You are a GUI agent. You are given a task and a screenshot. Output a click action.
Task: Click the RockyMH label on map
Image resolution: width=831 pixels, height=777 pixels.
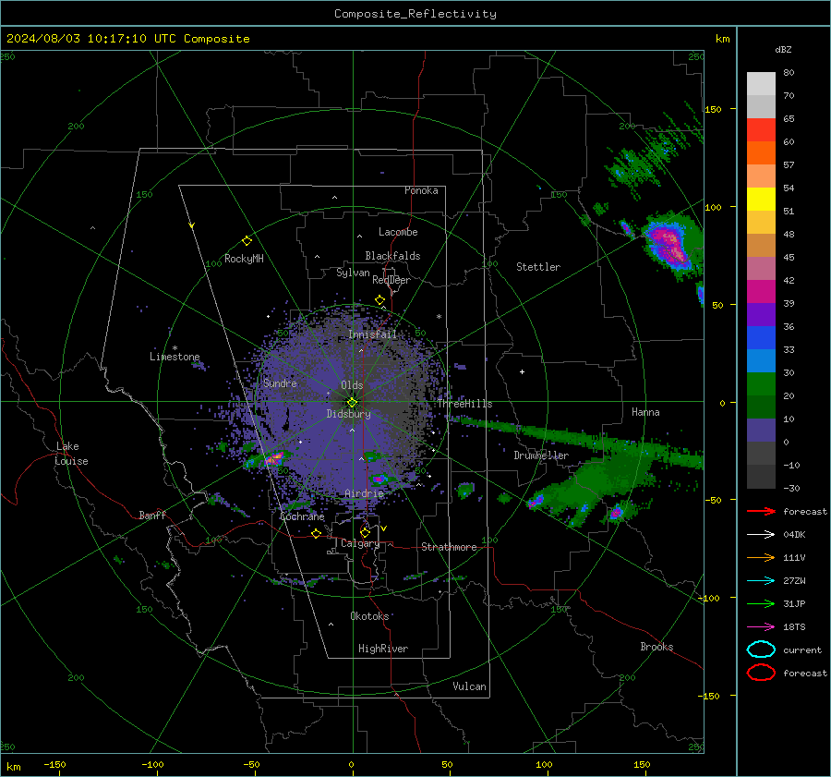point(244,259)
